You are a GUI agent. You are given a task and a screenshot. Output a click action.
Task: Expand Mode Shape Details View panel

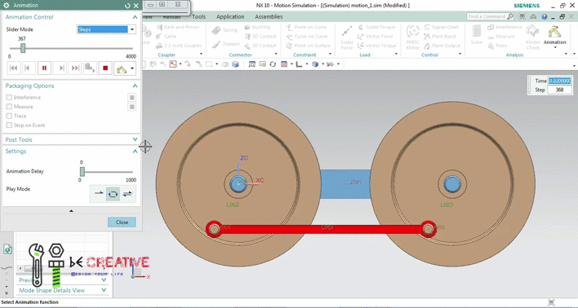[x=104, y=290]
